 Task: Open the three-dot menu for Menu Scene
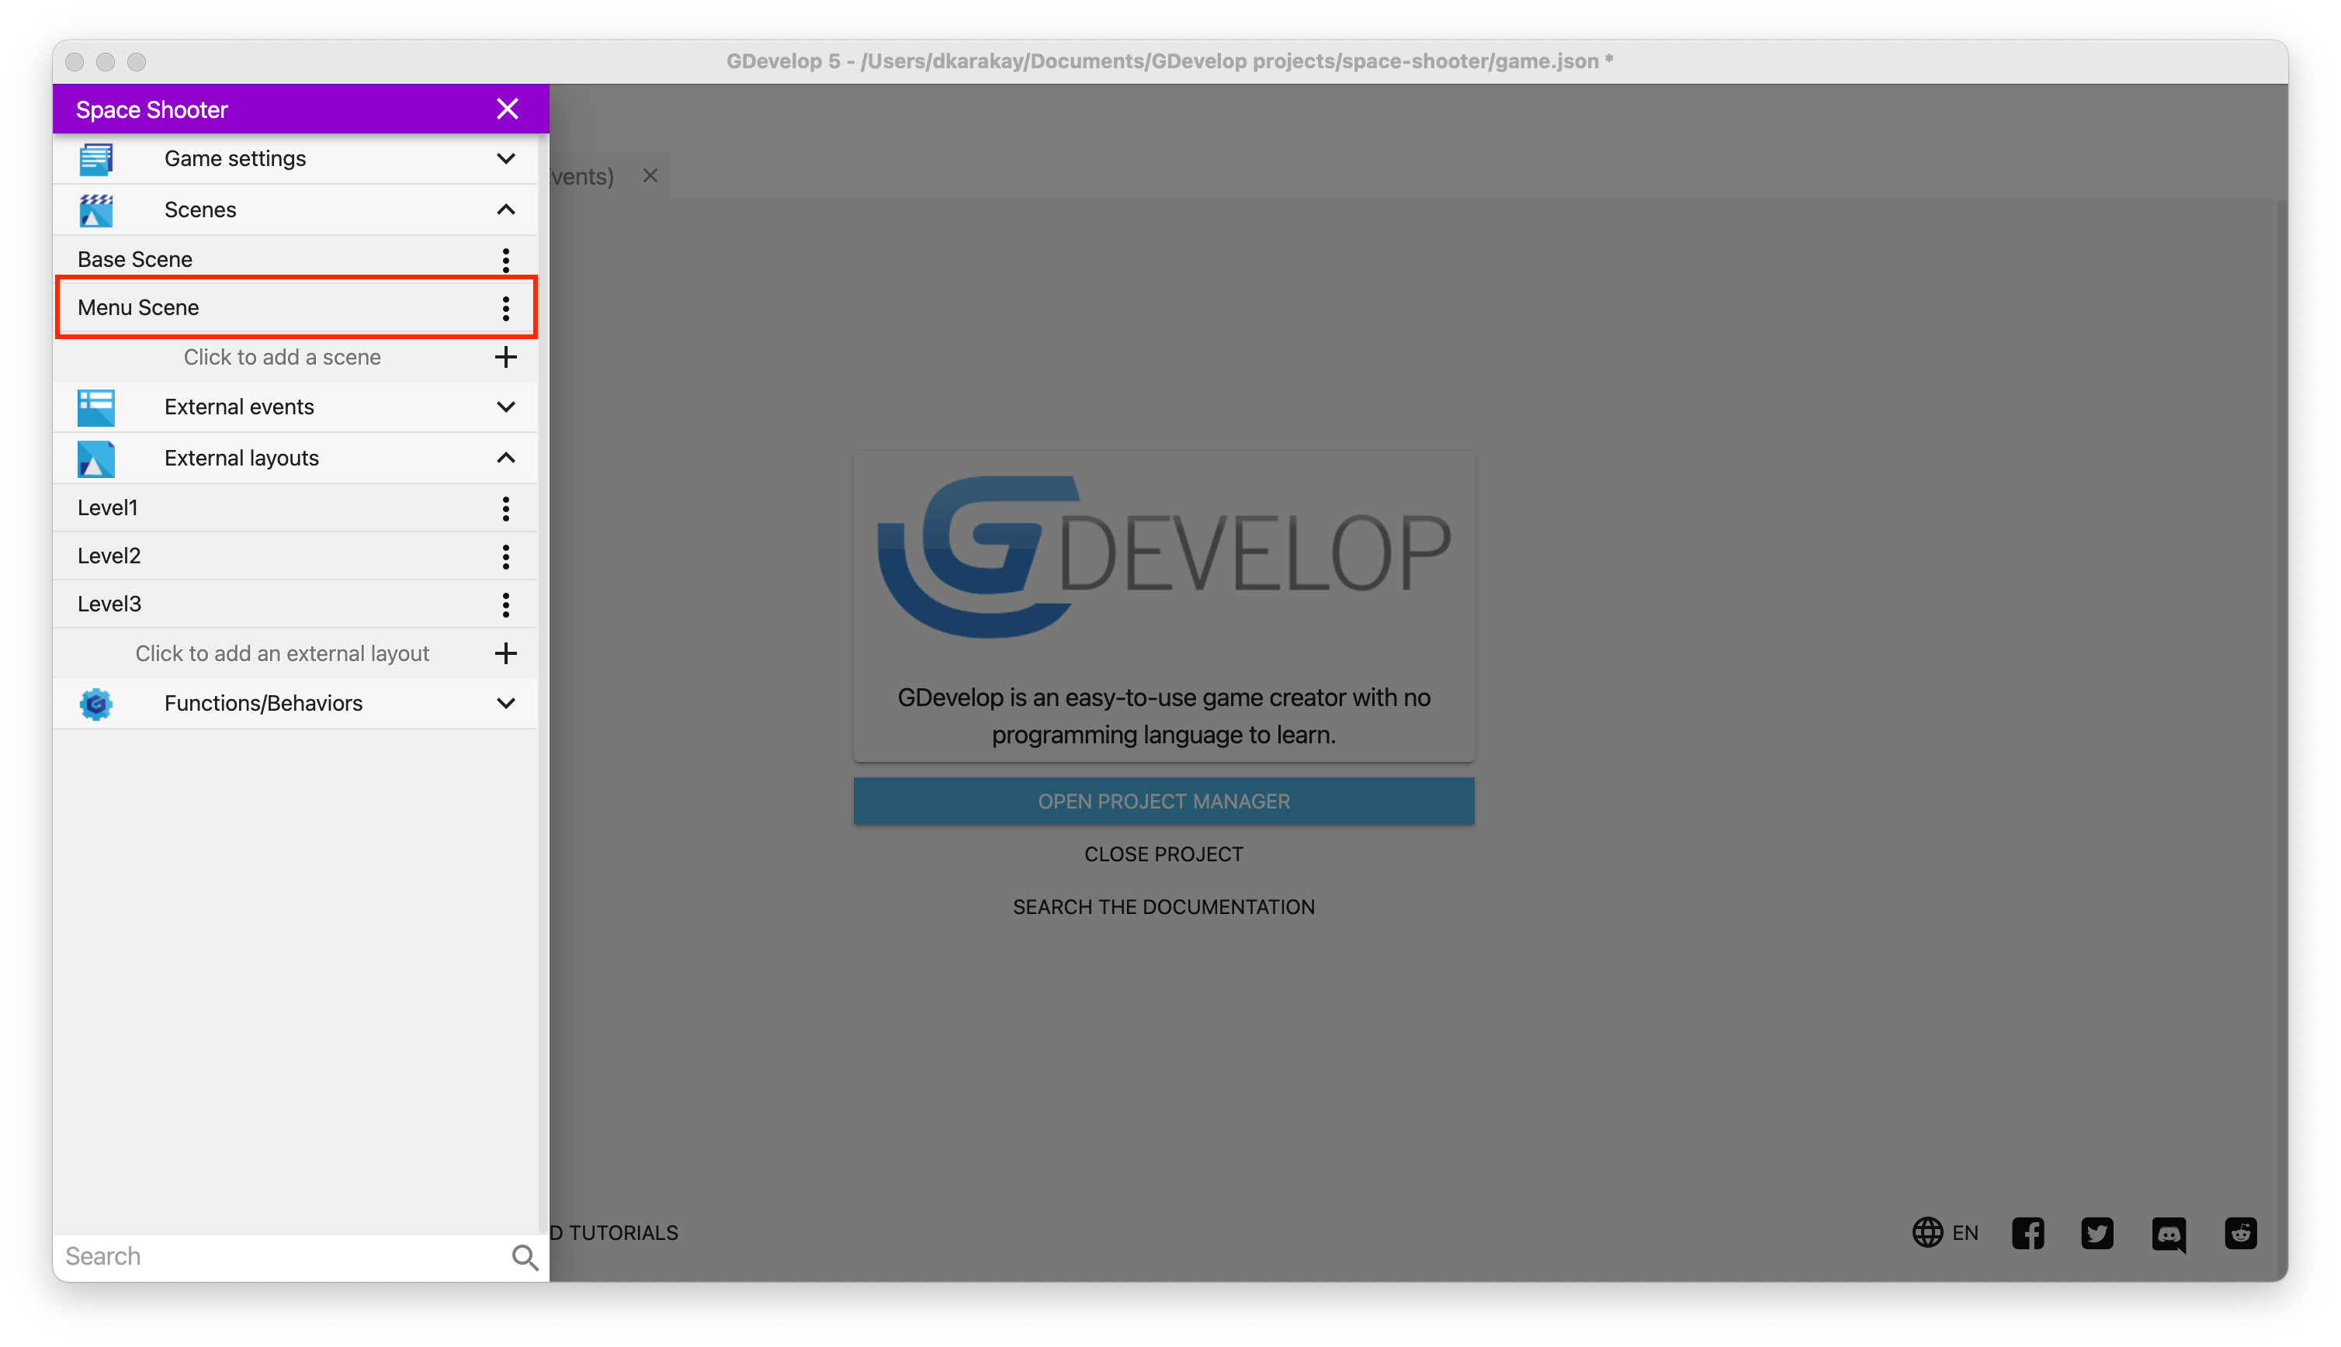(505, 308)
